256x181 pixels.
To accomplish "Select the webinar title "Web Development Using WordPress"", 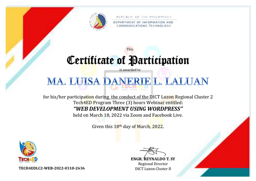I will click(128, 109).
